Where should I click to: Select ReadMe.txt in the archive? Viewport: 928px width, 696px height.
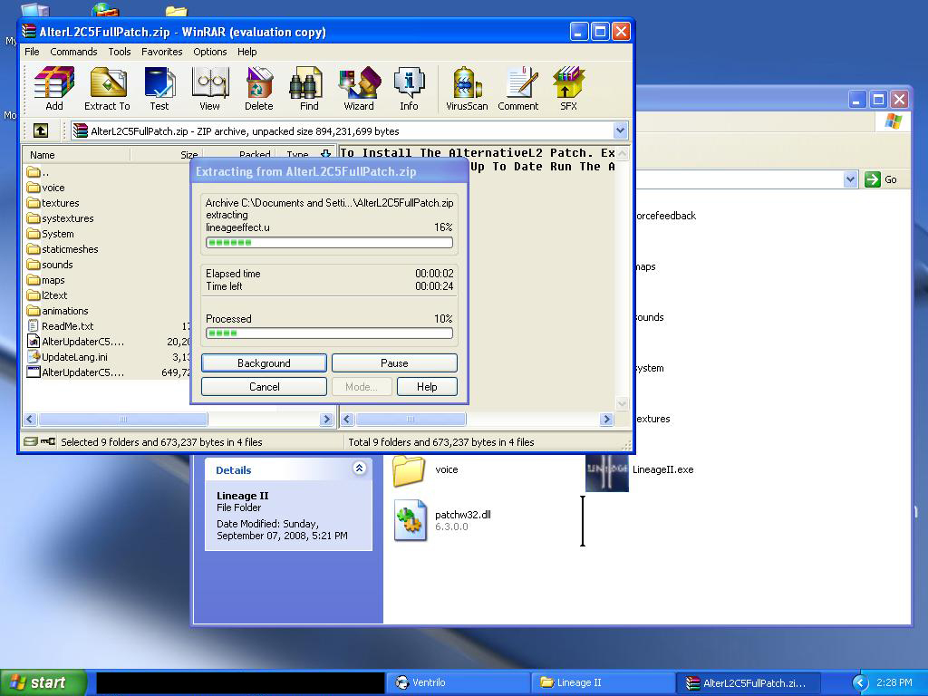pos(60,326)
